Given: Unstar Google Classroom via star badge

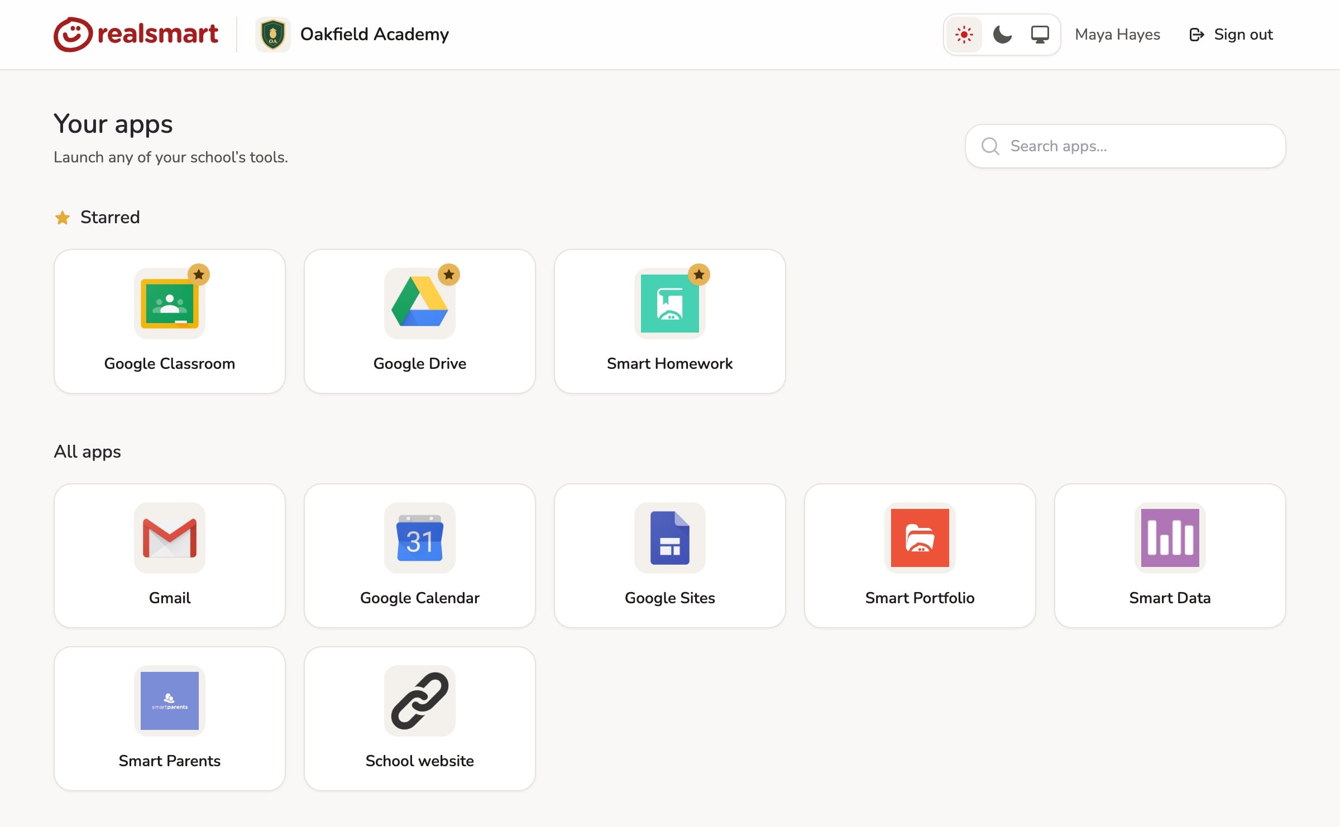Looking at the screenshot, I should tap(199, 275).
